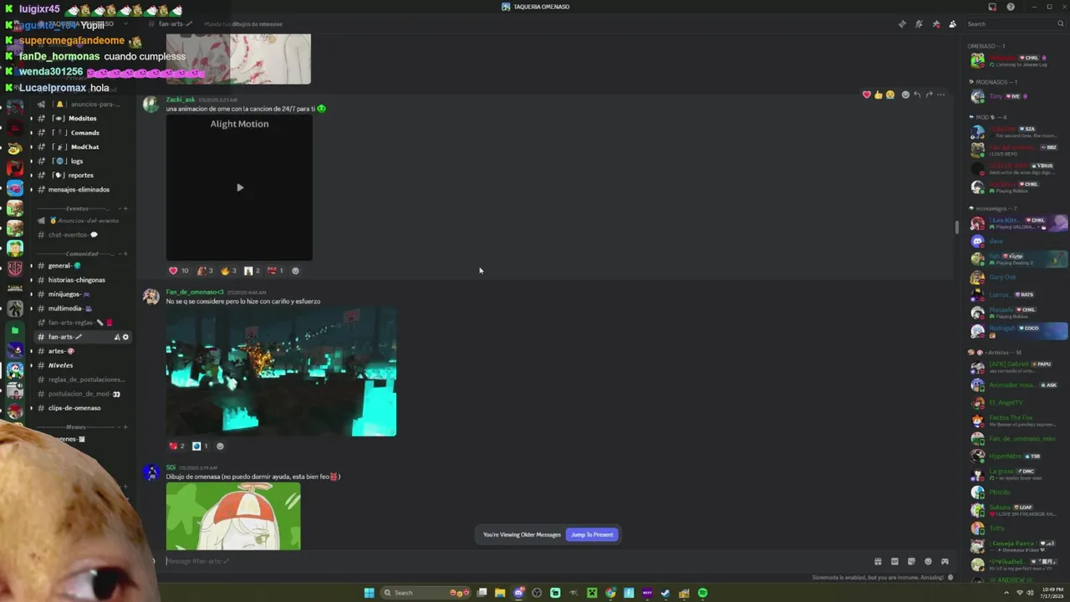Open Tony's profile in member list
Viewport: 1070px width, 602px height.
click(1016, 96)
